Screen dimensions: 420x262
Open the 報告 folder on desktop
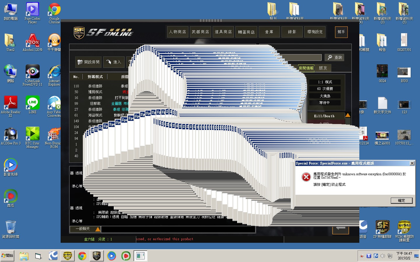382,43
